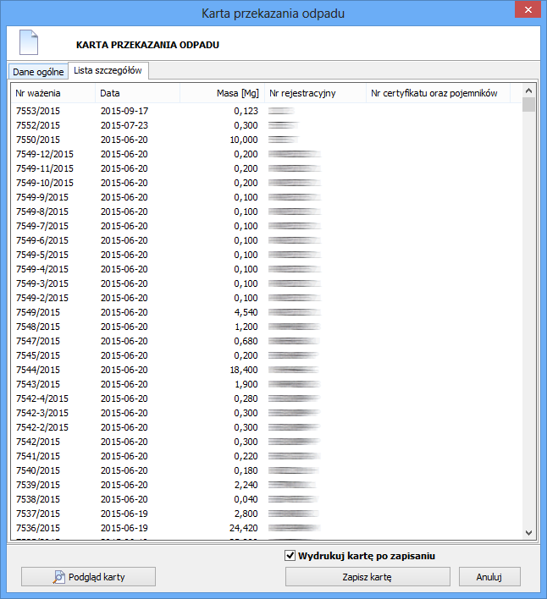Screen dimensions: 547x599
Task: Sort by the Nr ważenia column header
Action: 52,93
